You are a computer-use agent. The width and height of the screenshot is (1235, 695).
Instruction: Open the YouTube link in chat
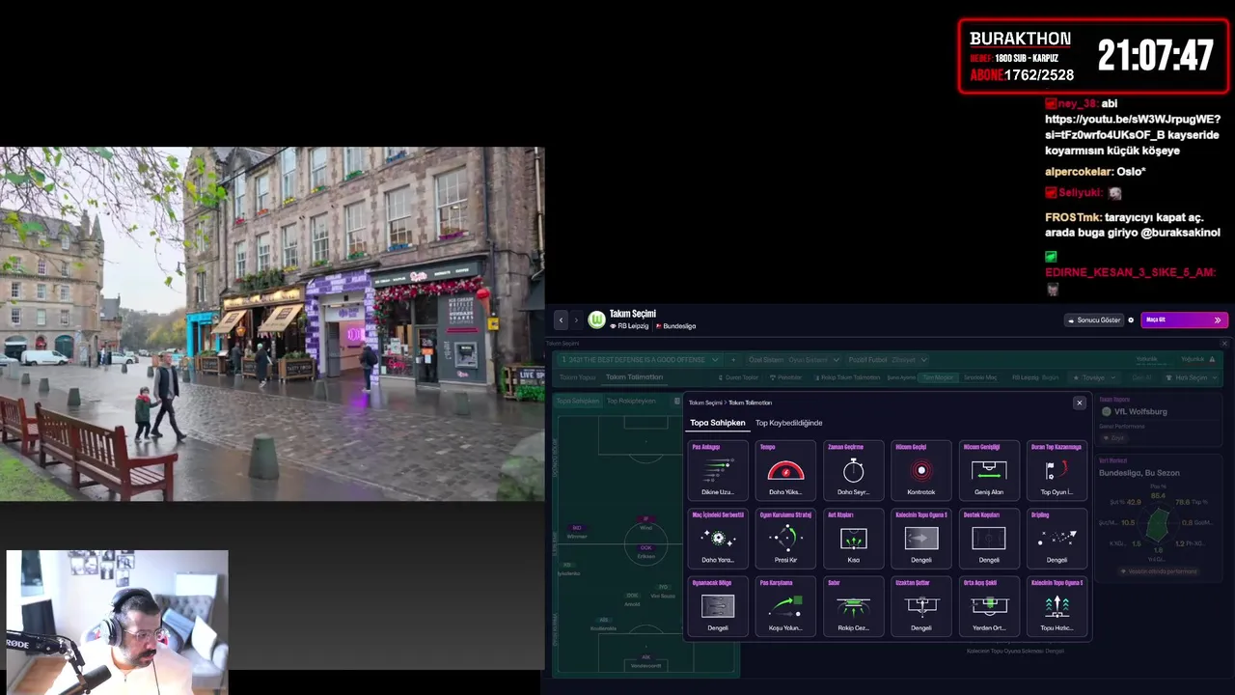tap(1132, 126)
